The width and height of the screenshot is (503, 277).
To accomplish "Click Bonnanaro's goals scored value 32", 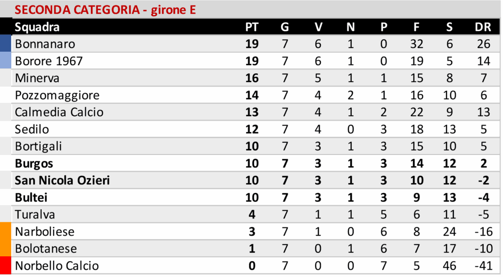I will 417,44.
